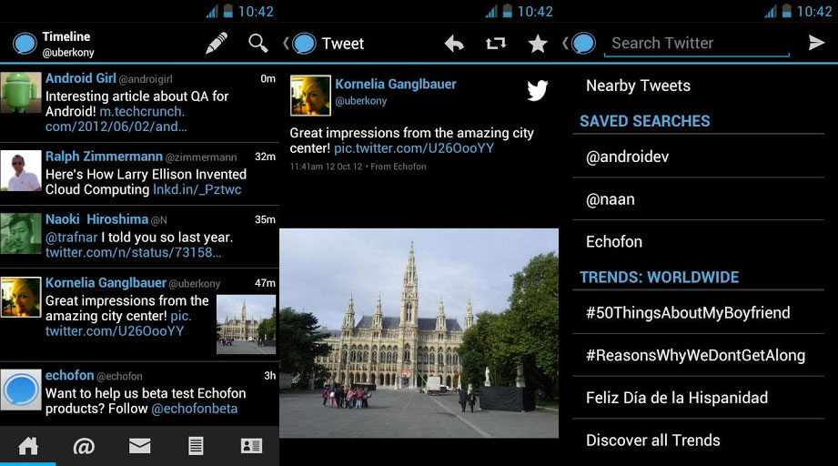Open city hall photo thumbnail in timeline

click(246, 324)
